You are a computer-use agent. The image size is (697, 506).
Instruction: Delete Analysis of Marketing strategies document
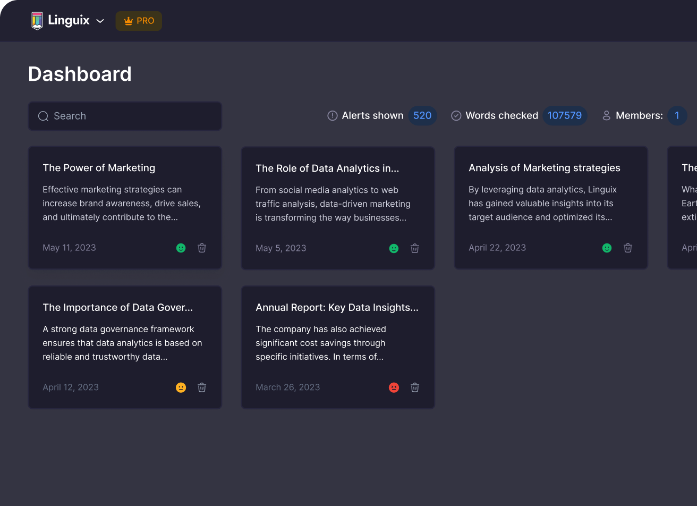(628, 248)
